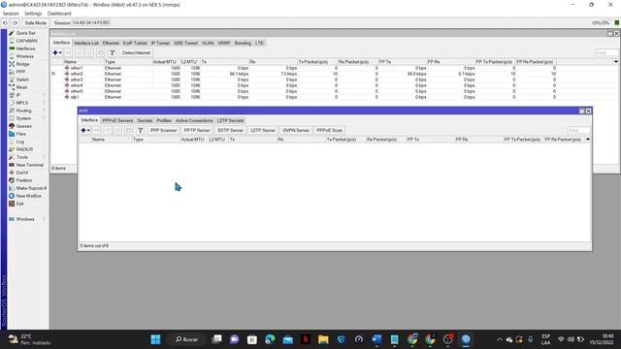Open the add (+) dropdown in Interface List window
Viewport: 621px width, 349px height.
pyautogui.click(x=57, y=52)
